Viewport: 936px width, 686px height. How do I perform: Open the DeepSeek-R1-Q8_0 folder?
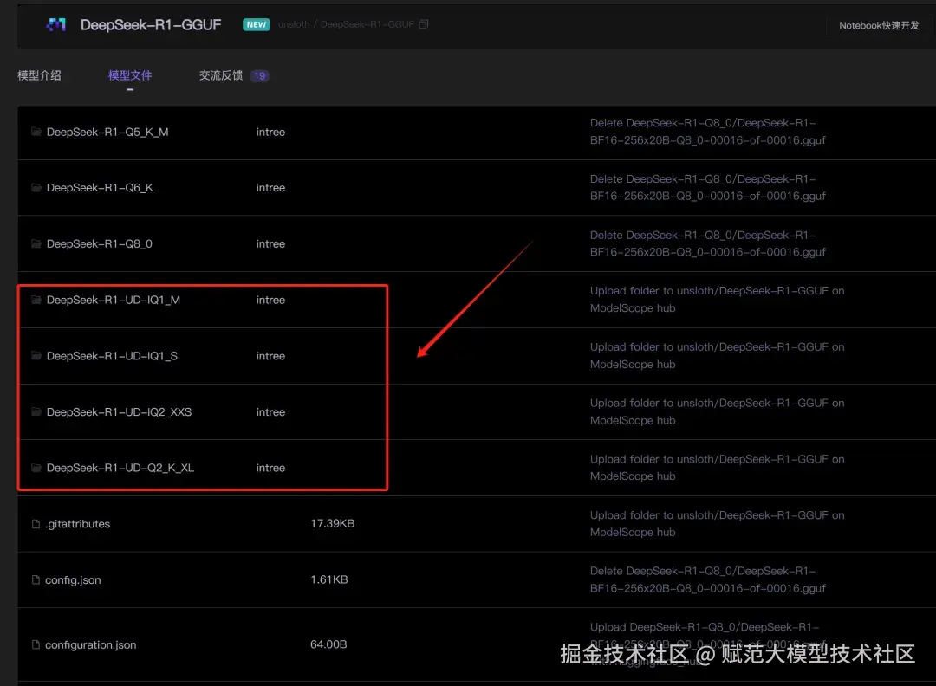pos(99,244)
